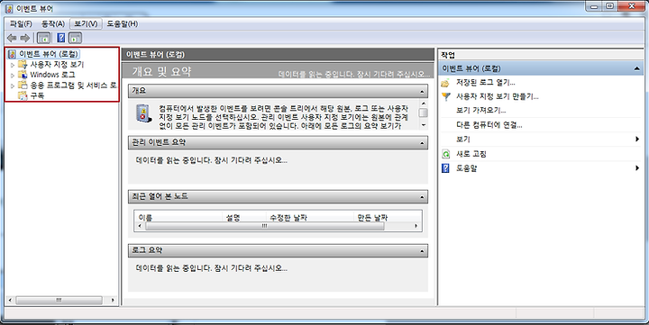This screenshot has width=649, height=325.
Task: Open the 도움말(H) menu
Action: click(x=122, y=23)
